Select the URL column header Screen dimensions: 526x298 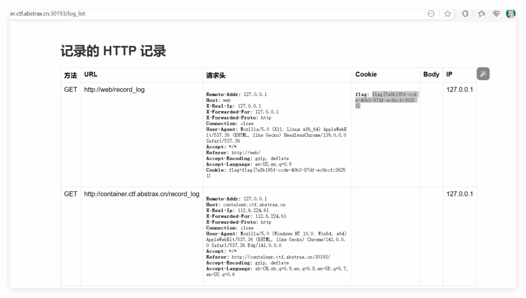[91, 74]
